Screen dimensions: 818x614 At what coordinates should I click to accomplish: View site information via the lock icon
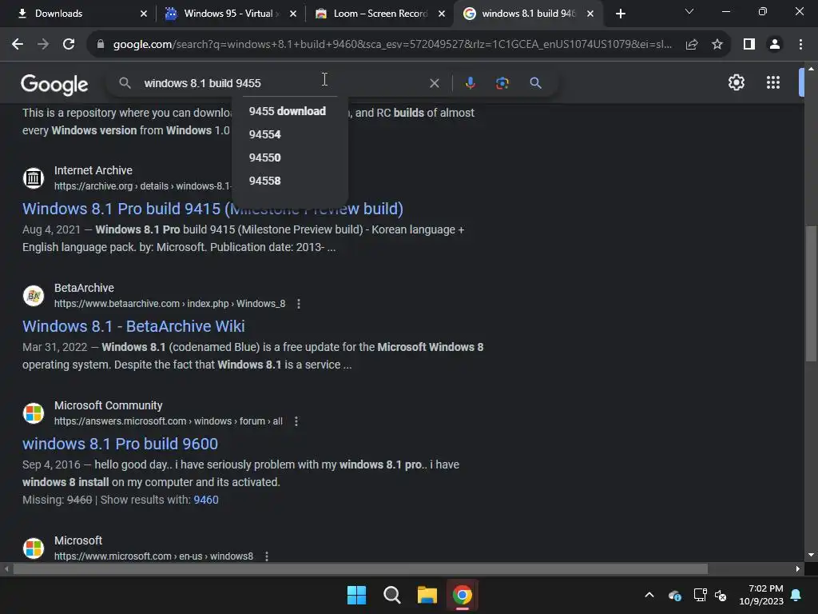101,45
